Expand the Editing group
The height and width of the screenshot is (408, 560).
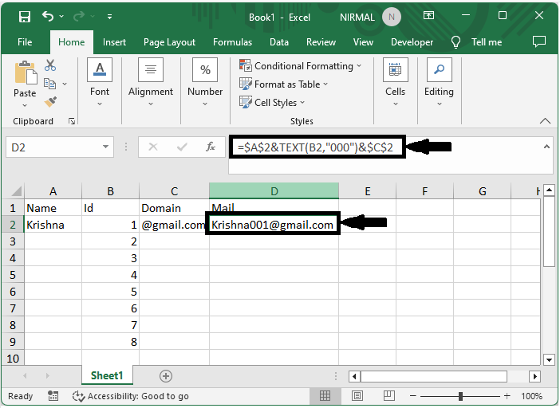[x=440, y=82]
